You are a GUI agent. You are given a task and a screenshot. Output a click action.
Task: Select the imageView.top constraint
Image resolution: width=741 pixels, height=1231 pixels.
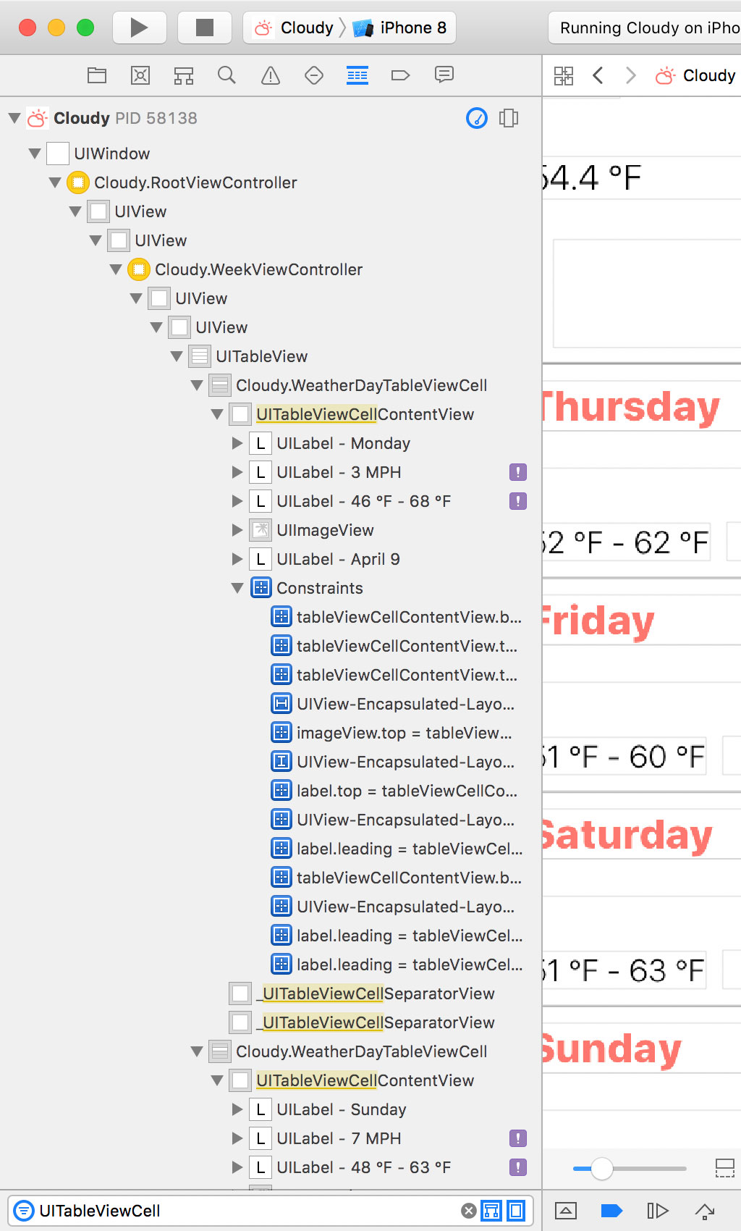pos(391,733)
